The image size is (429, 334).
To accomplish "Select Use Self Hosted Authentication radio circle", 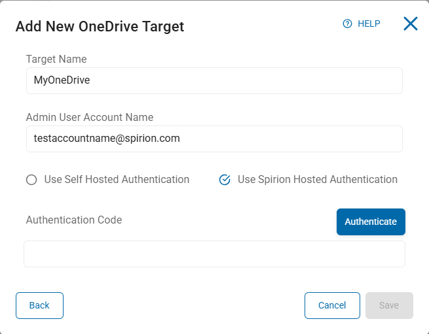I will click(x=31, y=180).
